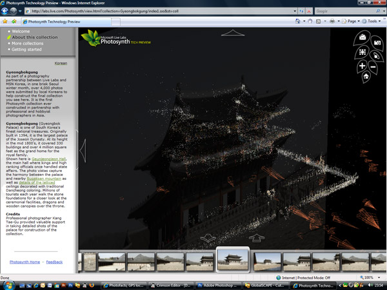Zoom out with the minus leaf icon
387x290 pixels.
pos(373,67)
